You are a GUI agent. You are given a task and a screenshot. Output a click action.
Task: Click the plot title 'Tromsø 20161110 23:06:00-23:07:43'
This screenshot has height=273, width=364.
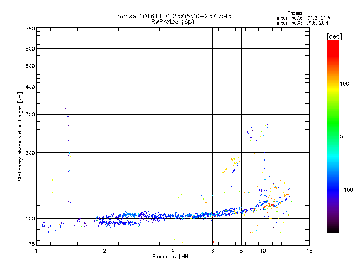click(x=172, y=16)
